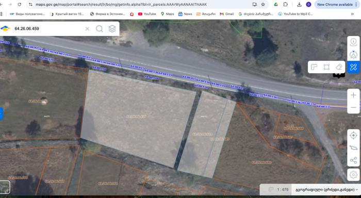Open site information icon in address bar
361x198 pixels.
[30, 4]
